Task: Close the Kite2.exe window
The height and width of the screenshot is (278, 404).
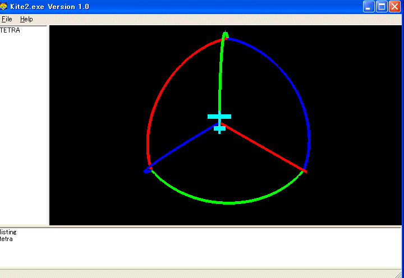Action: (394, 6)
